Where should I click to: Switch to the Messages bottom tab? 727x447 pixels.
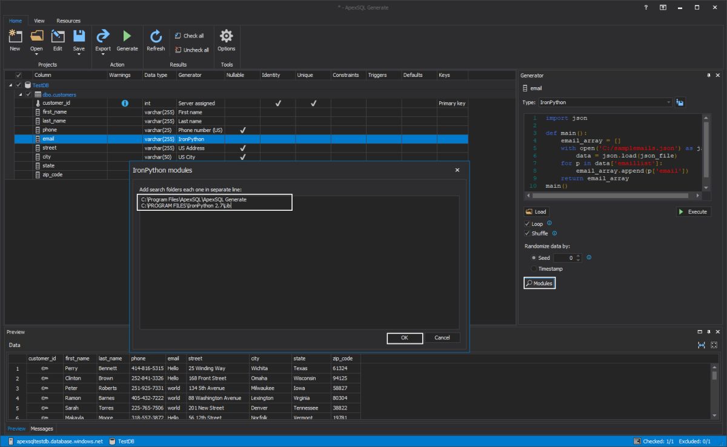[42, 429]
